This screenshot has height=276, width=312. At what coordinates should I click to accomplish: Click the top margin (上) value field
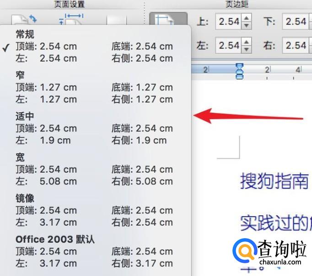coord(228,21)
